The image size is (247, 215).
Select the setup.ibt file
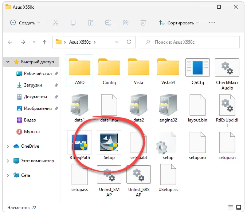pos(138,146)
